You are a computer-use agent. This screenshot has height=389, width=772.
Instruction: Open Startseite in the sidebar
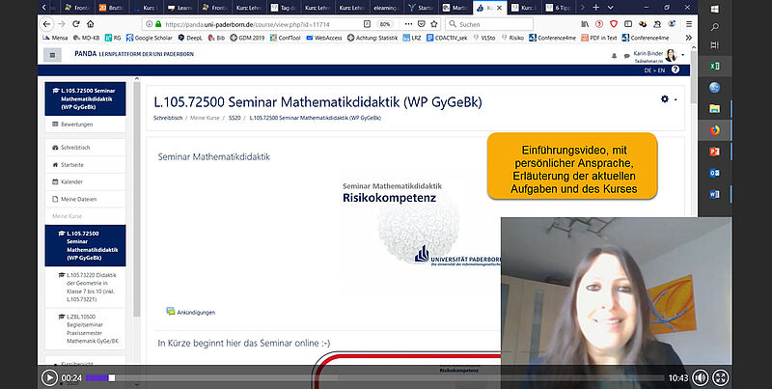click(85, 164)
